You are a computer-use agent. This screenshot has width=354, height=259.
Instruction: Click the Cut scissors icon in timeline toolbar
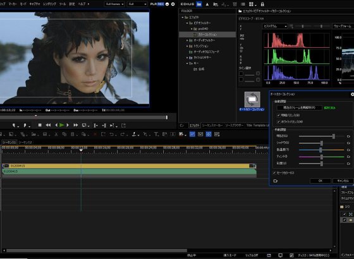(56, 134)
